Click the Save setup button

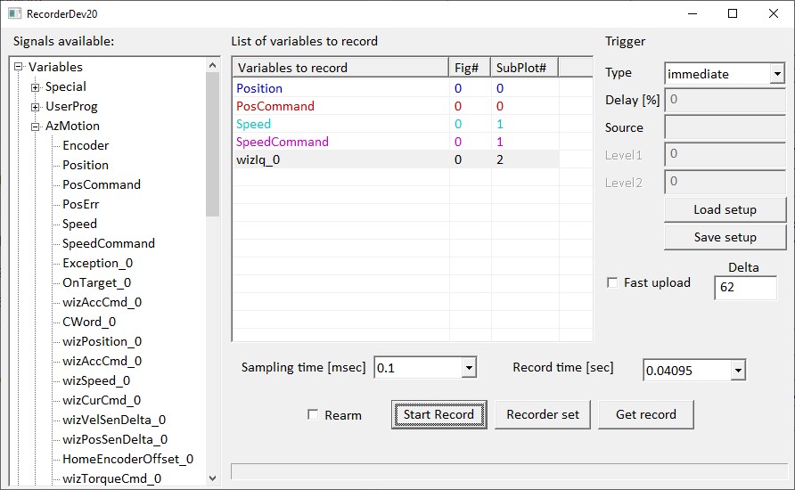pos(725,237)
